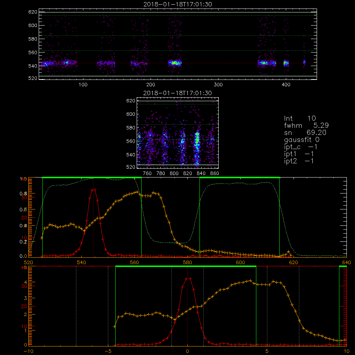
Task: Click the bright emission blob near 365 in top spectrogram
Action: click(264, 63)
